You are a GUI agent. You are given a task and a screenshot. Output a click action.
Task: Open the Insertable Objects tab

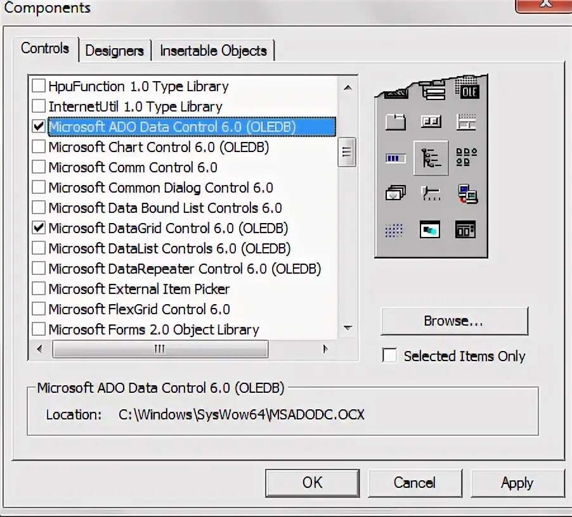[213, 51]
